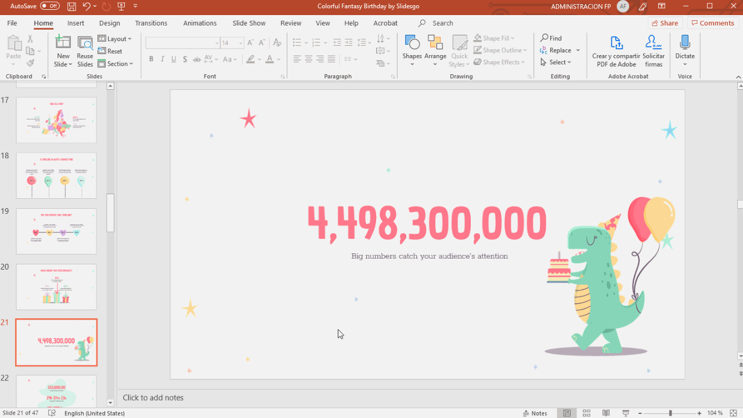
Task: Switch to Slide Sorter view
Action: pos(586,413)
